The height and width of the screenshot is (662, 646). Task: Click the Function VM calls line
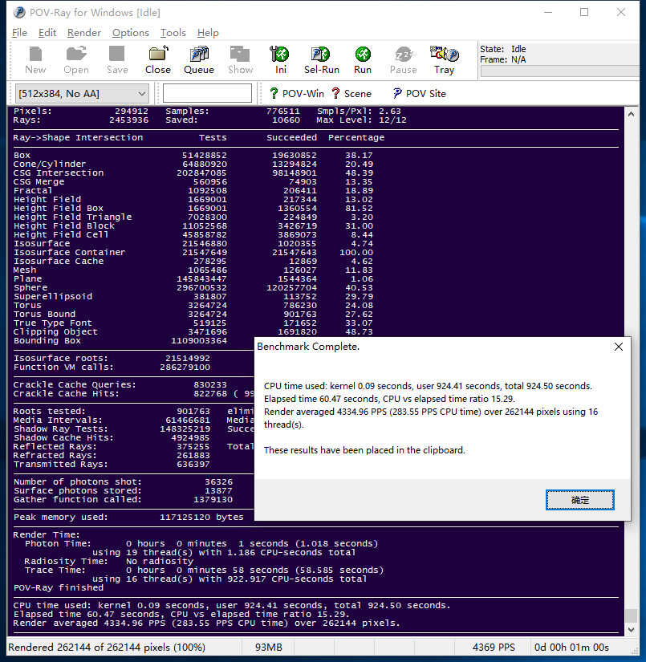coord(112,367)
